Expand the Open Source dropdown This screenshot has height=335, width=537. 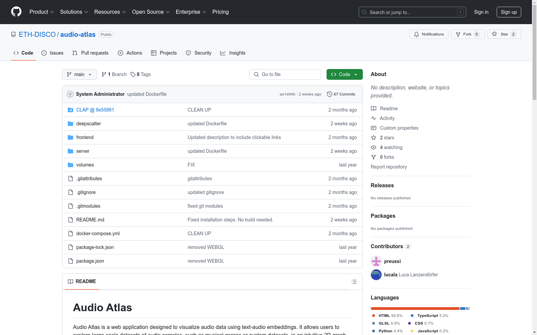pos(151,12)
